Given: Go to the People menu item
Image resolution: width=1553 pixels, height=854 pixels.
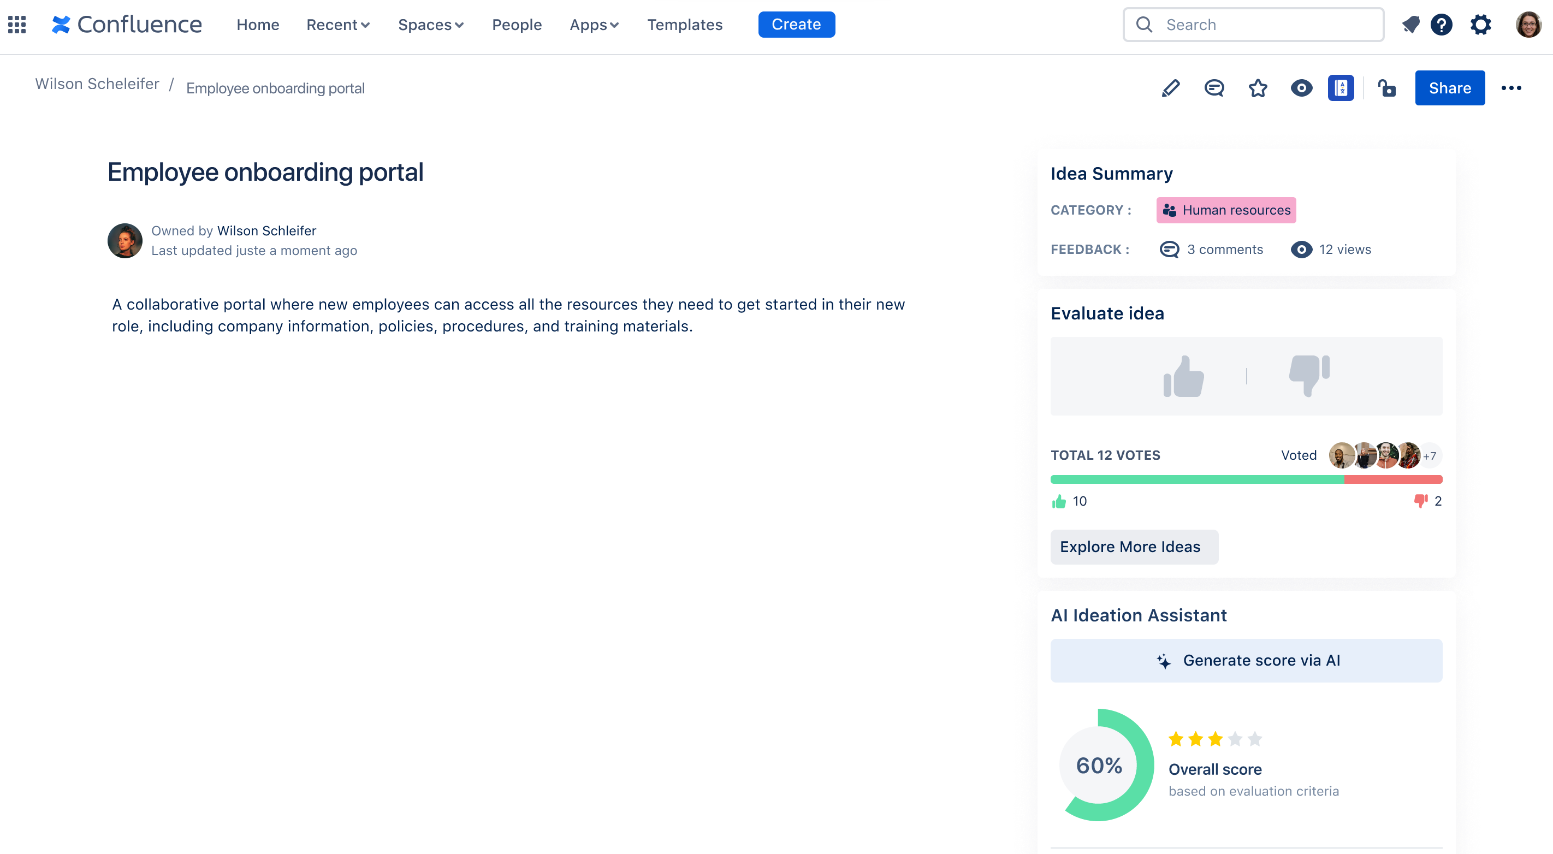Looking at the screenshot, I should click(x=517, y=25).
